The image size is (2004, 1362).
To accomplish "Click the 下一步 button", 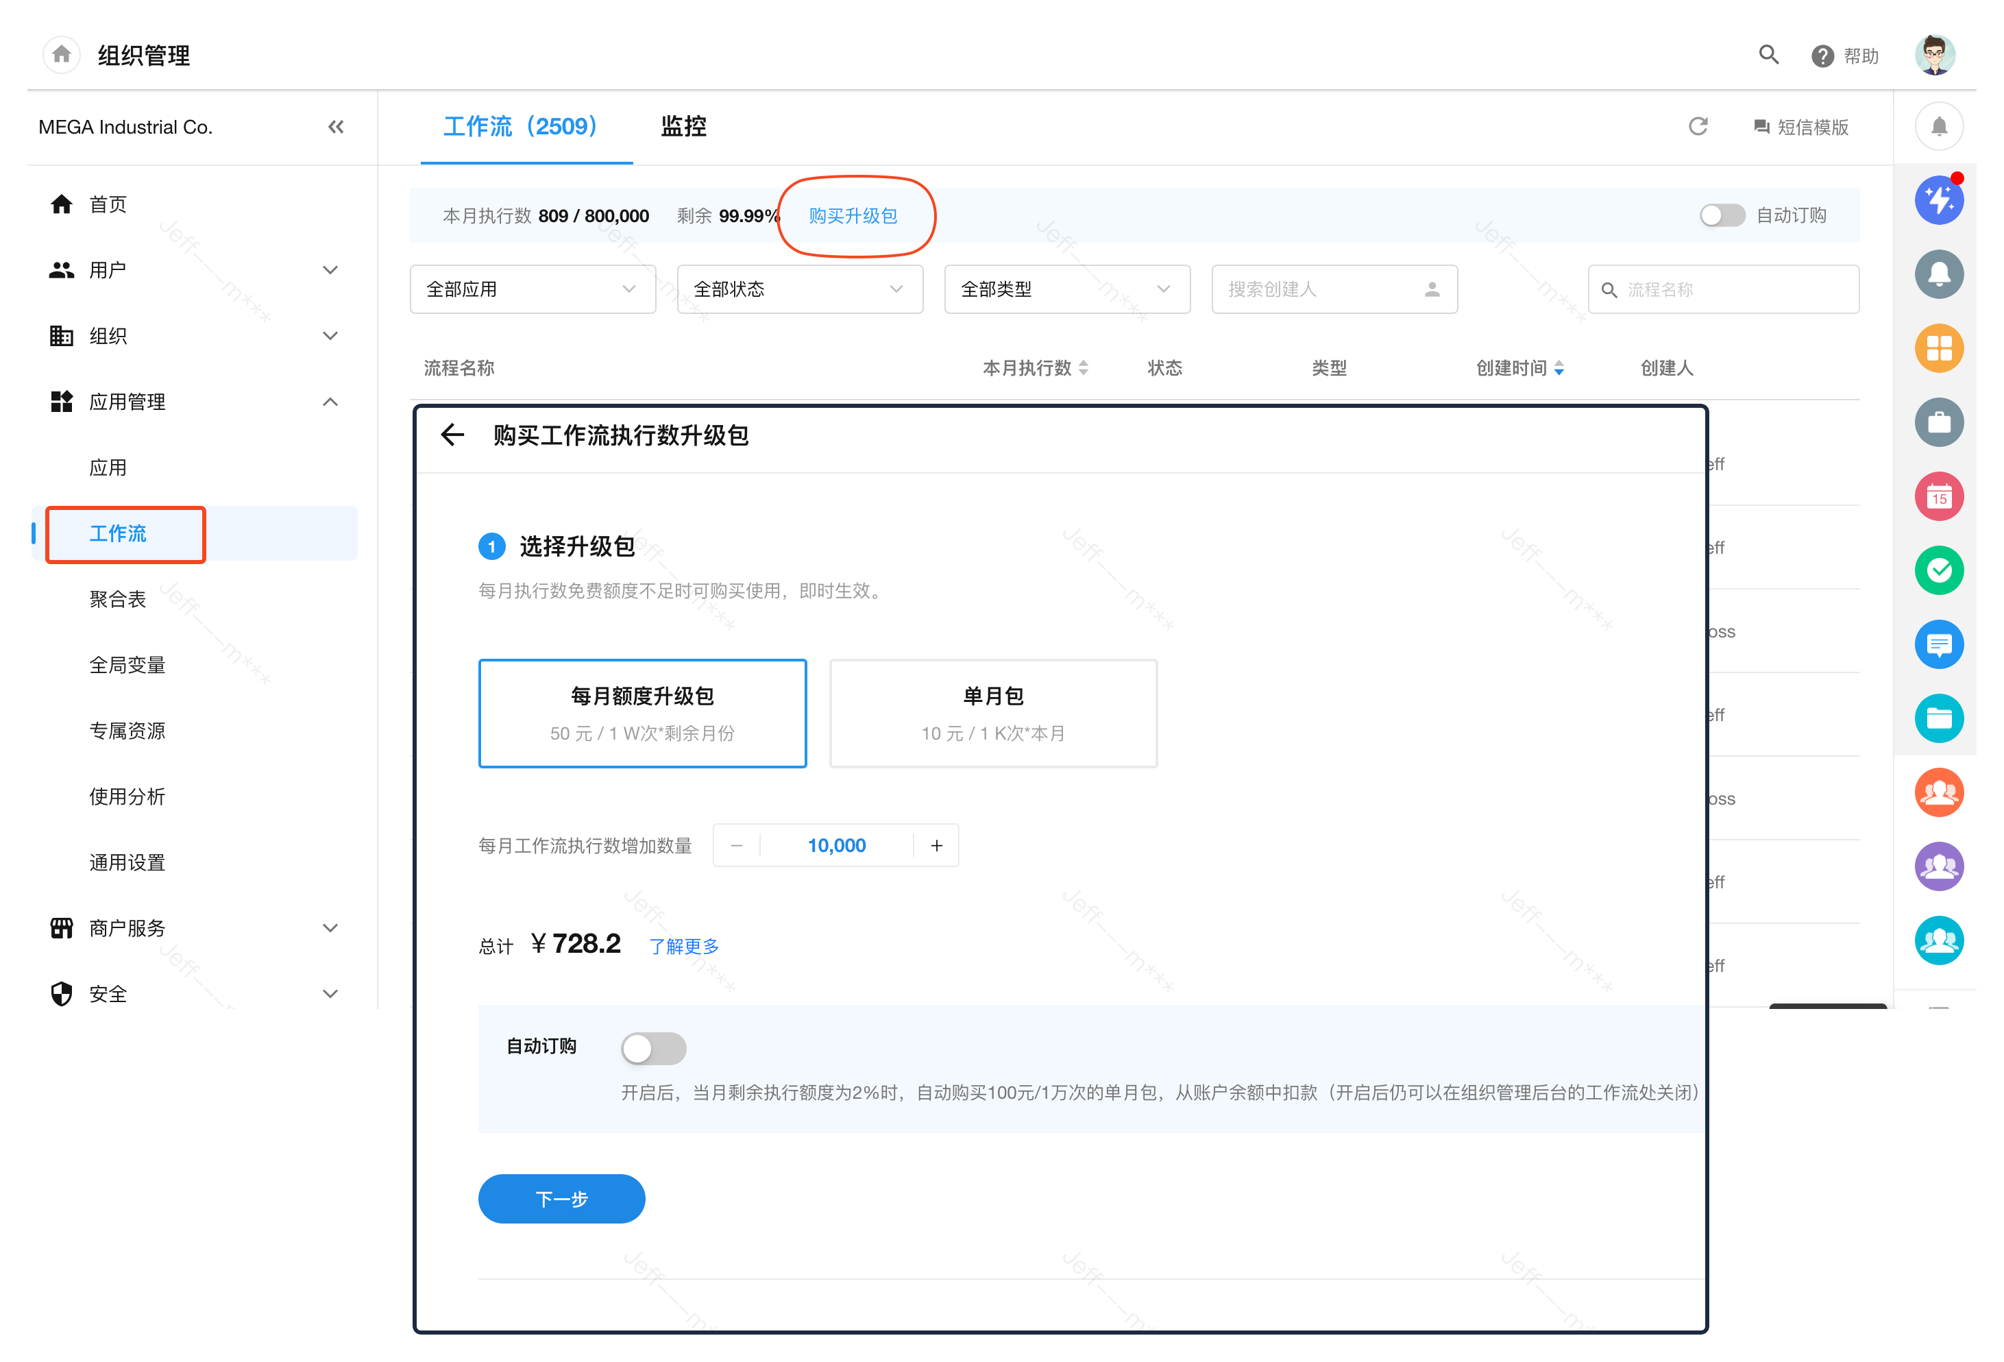I will 561,1198.
